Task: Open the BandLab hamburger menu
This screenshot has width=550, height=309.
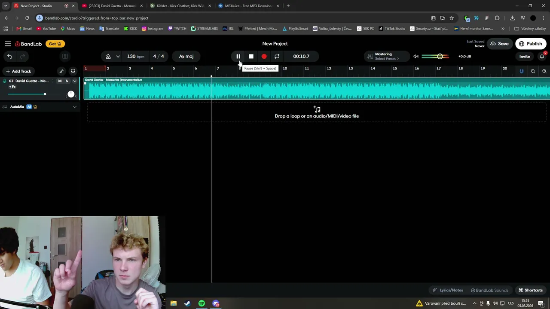Action: tap(8, 44)
